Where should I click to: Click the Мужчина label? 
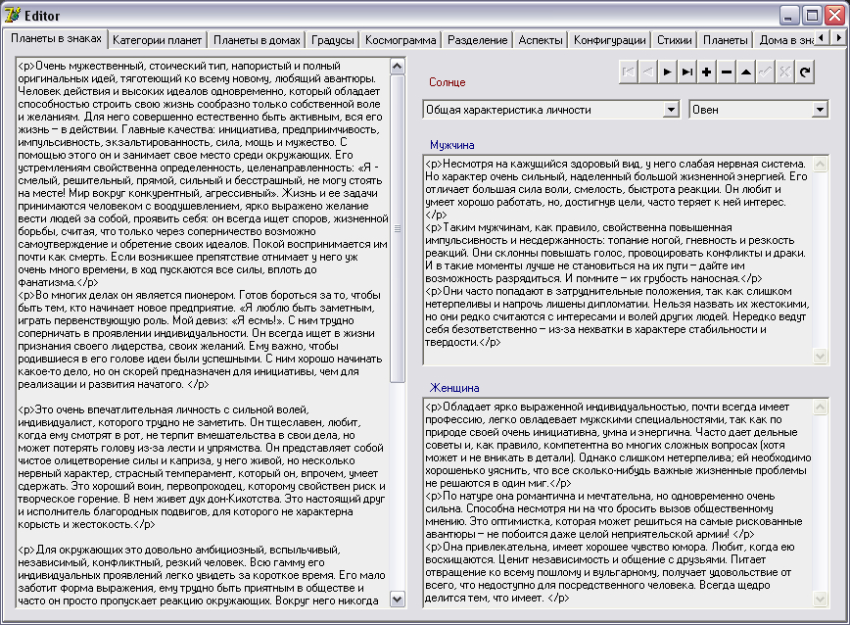click(452, 145)
